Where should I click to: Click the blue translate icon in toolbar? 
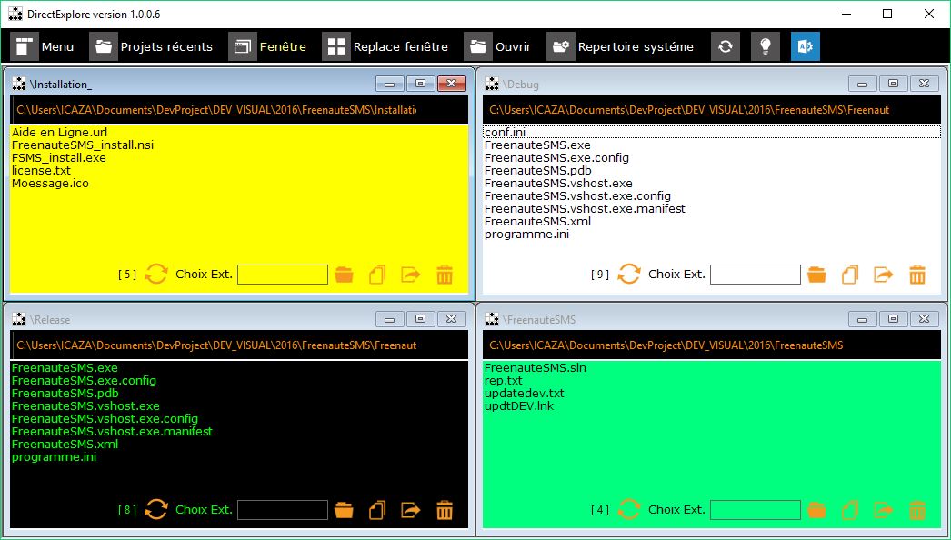point(806,46)
